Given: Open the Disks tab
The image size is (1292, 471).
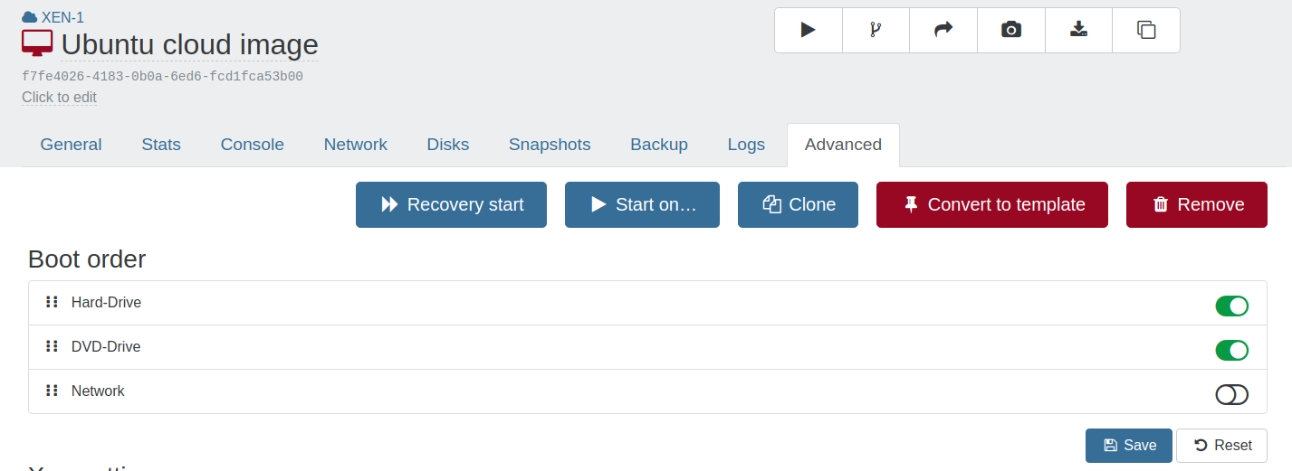Looking at the screenshot, I should click(x=448, y=145).
